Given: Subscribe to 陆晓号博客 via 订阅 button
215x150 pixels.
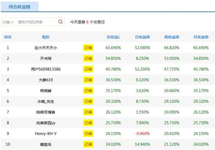Looking at the screenshot, I should (88, 112).
